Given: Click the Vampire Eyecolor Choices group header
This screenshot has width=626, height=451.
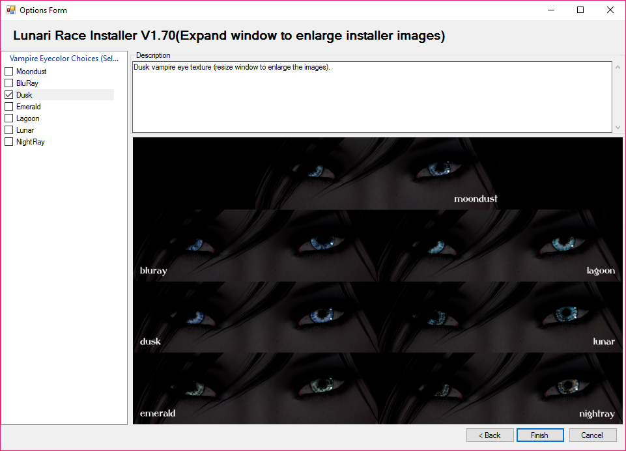Looking at the screenshot, I should [x=64, y=58].
